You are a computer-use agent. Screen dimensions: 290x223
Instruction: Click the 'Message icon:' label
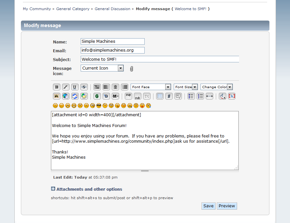(62, 71)
